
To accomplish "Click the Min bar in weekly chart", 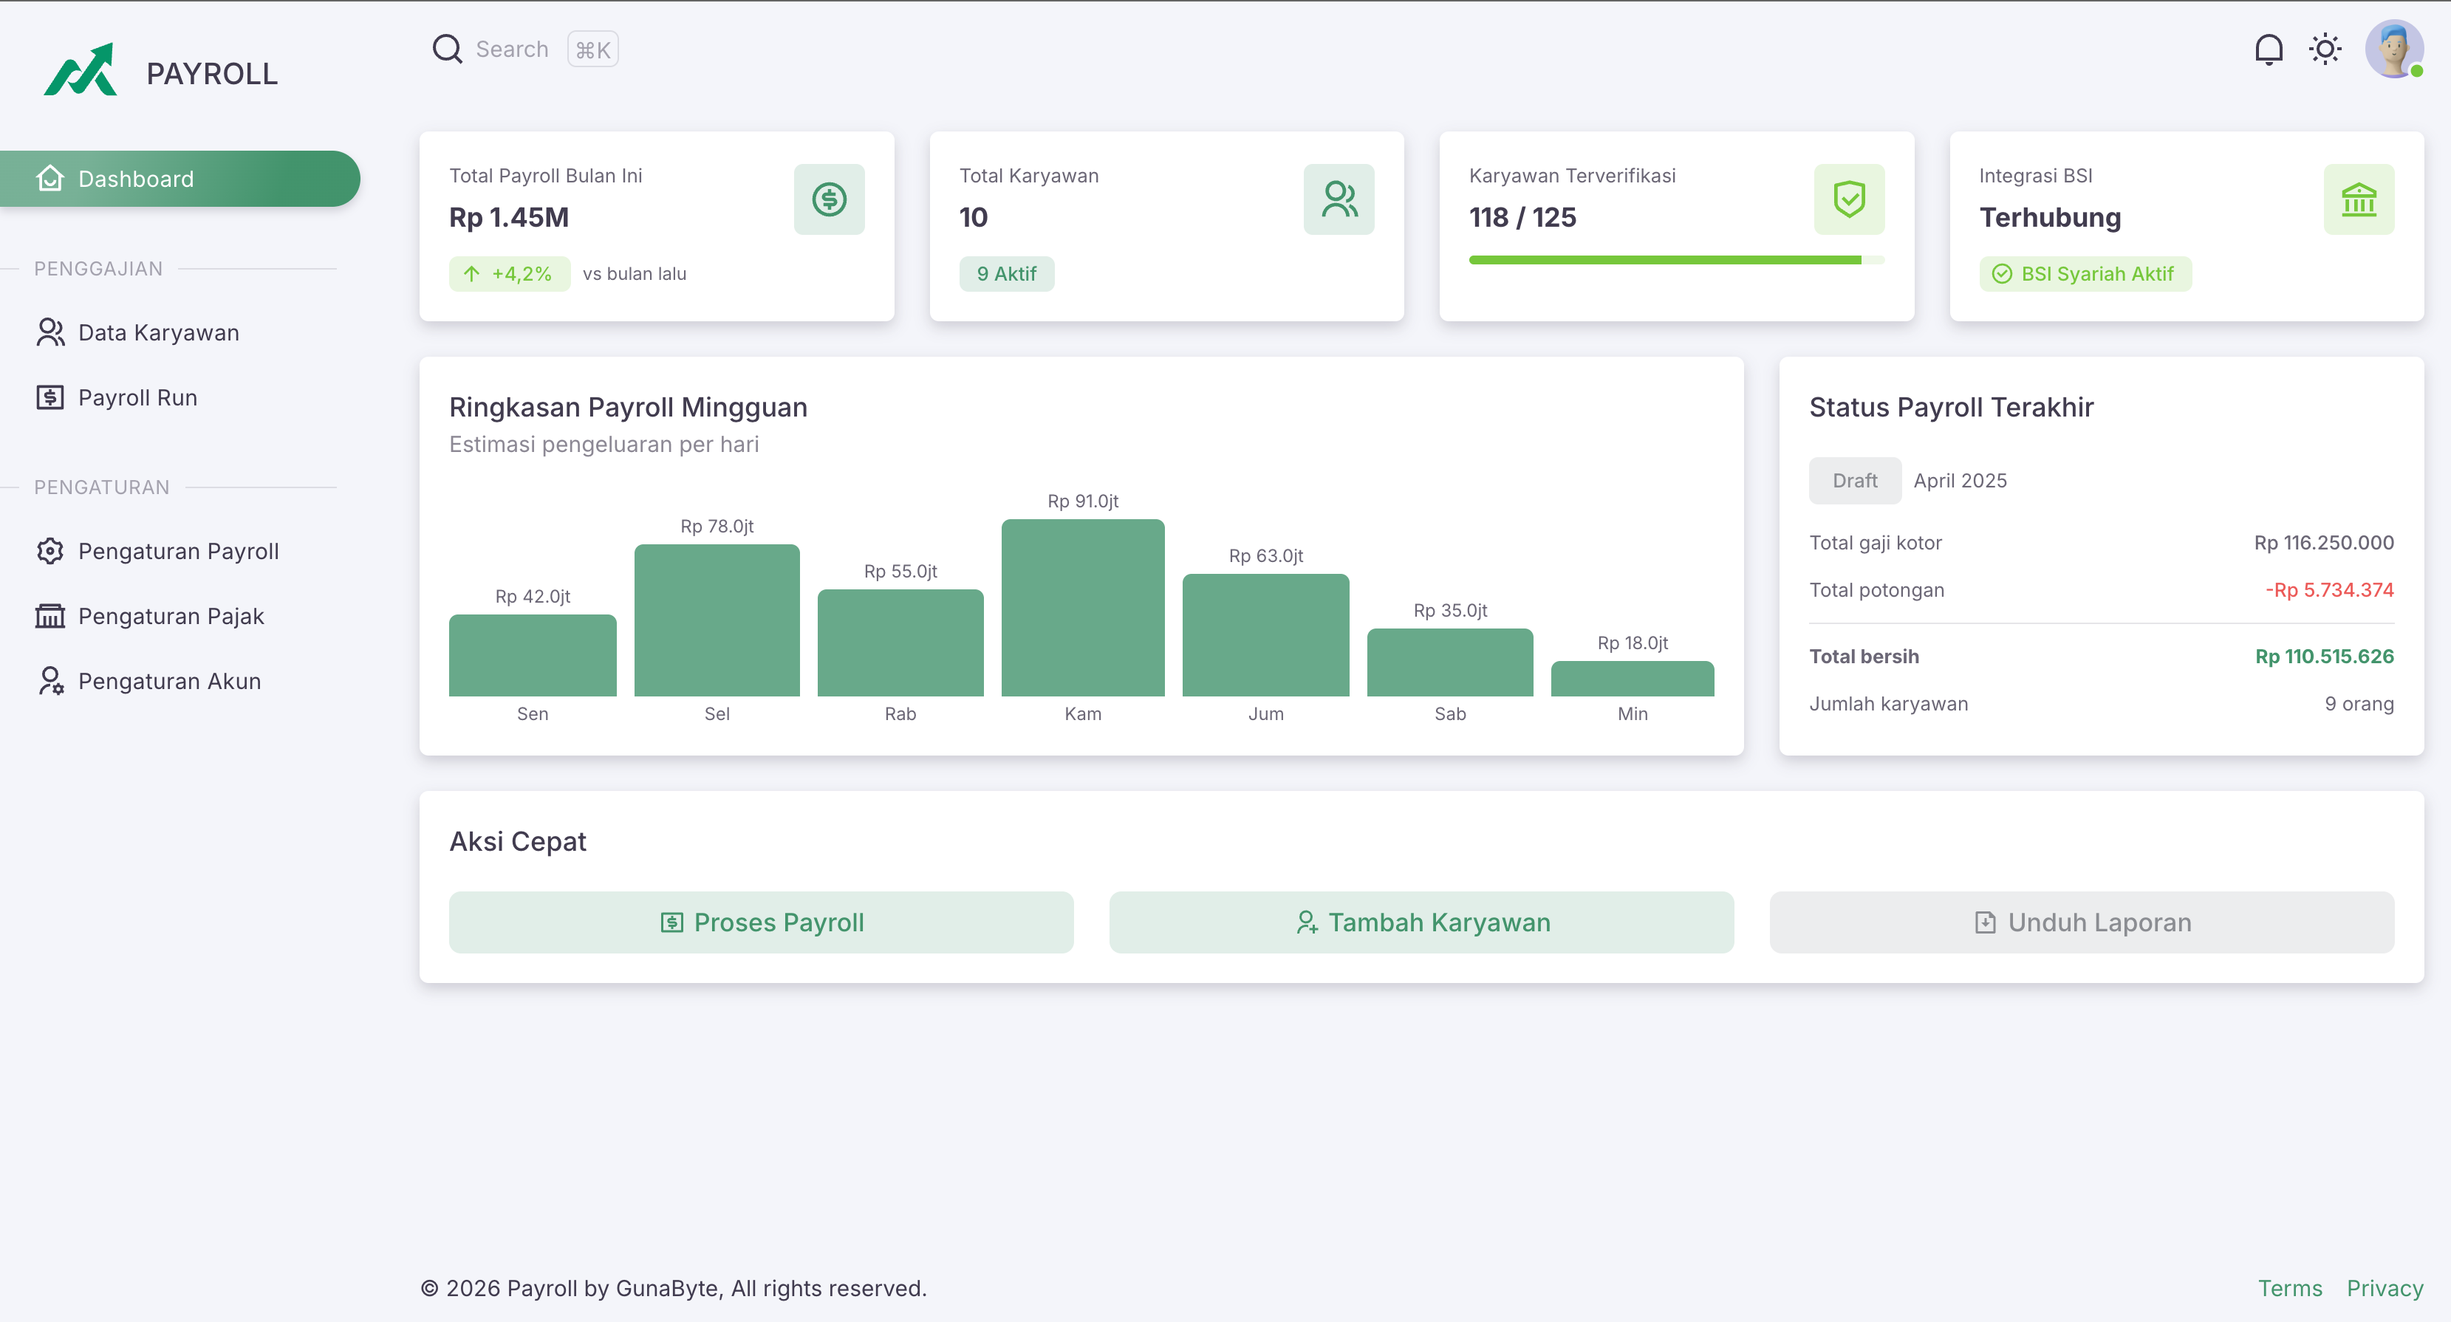I will point(1633,678).
